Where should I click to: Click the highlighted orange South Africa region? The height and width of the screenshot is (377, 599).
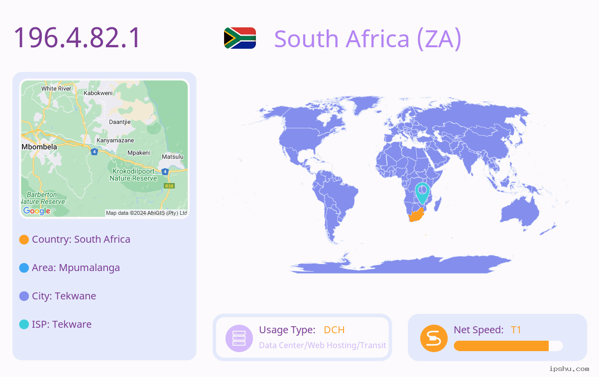click(416, 216)
